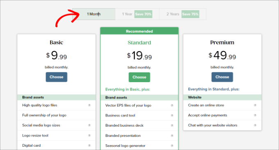Click 'Create an online store' text
The width and height of the screenshot is (279, 150).
[x=206, y=105]
